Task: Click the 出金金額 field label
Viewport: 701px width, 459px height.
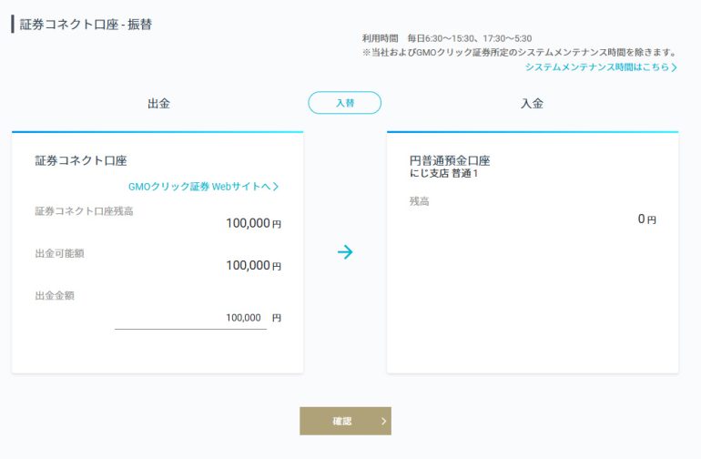Action: 55,296
